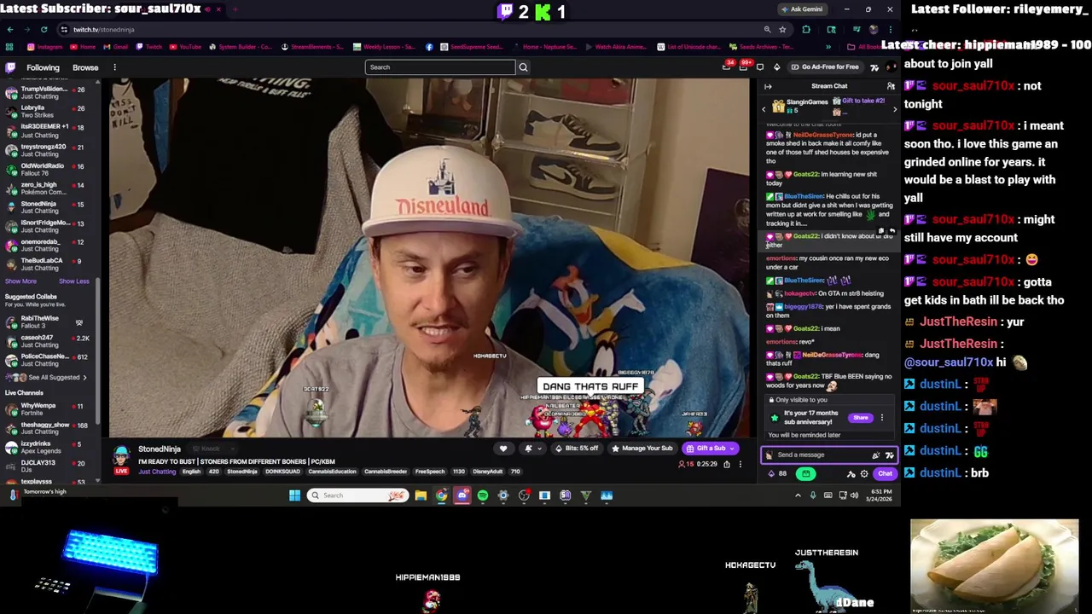
Task: Click the DisneyAdult tag
Action: click(x=487, y=472)
